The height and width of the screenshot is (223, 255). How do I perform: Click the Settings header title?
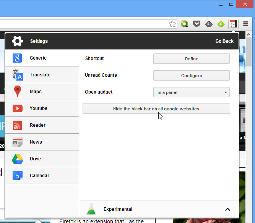pyautogui.click(x=39, y=41)
